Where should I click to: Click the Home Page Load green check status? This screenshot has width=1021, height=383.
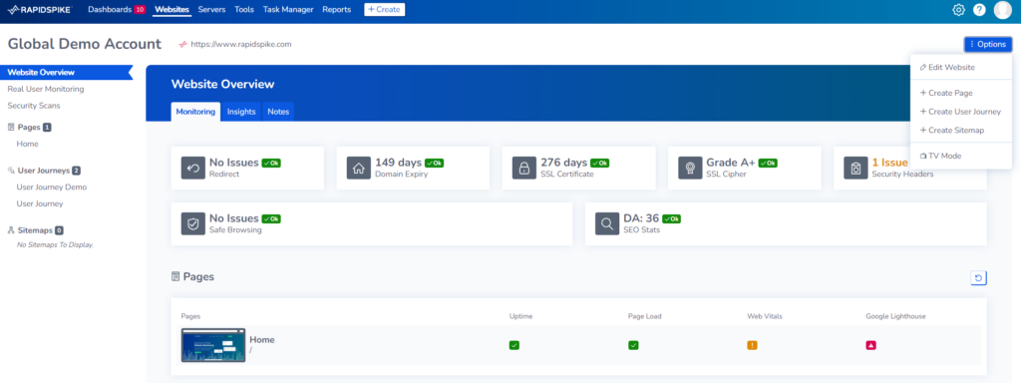pos(633,345)
